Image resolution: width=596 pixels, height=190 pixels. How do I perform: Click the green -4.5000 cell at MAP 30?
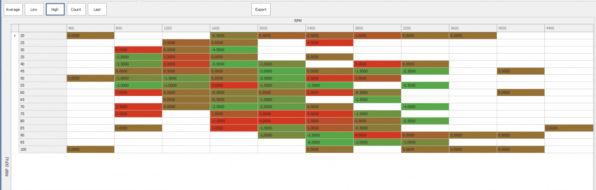pos(234,50)
